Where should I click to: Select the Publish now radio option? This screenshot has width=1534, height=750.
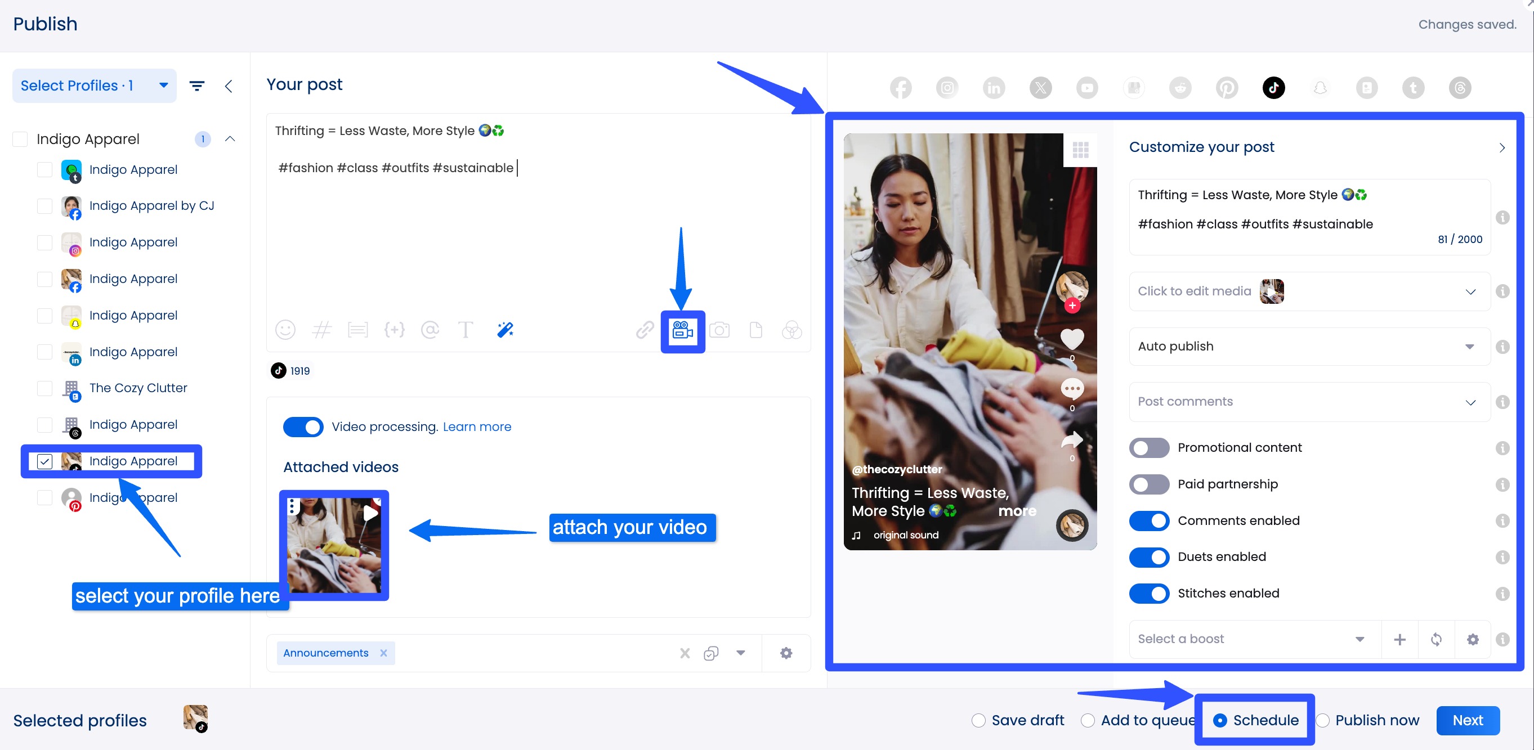tap(1322, 720)
